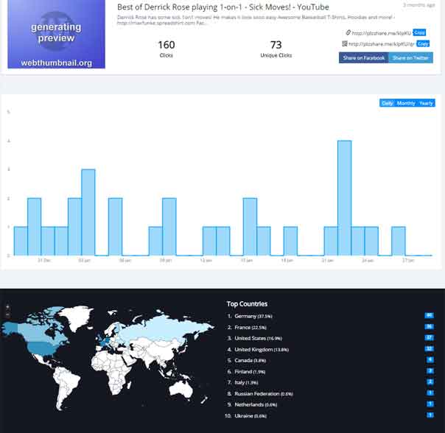Select Finland row in Top Countries
445x433 pixels.
point(246,372)
